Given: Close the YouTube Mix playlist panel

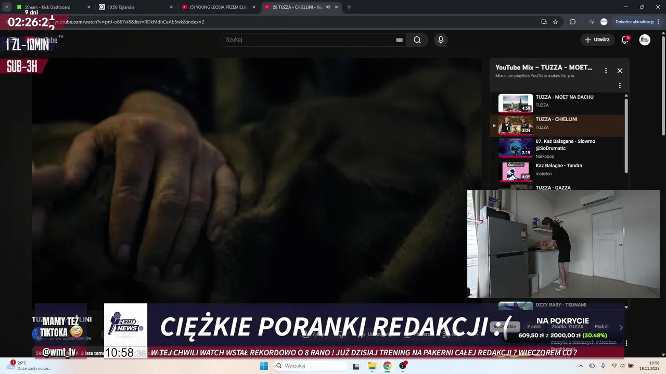Looking at the screenshot, I should [x=620, y=71].
